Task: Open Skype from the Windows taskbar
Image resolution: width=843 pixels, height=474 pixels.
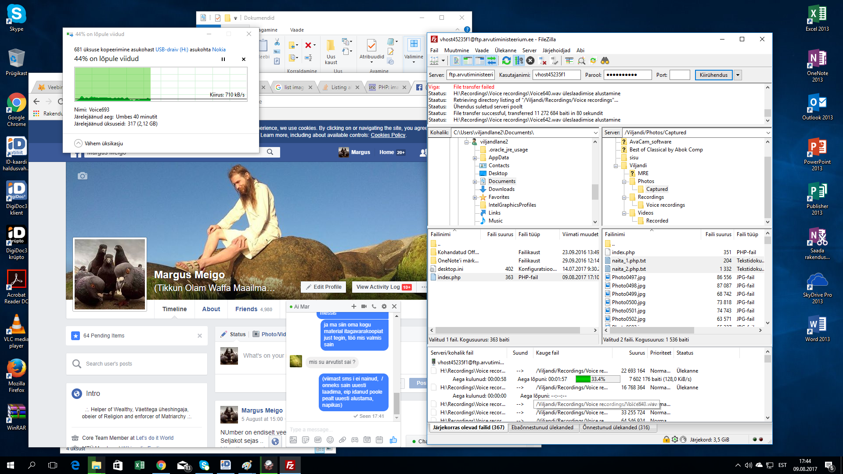Action: (204, 465)
